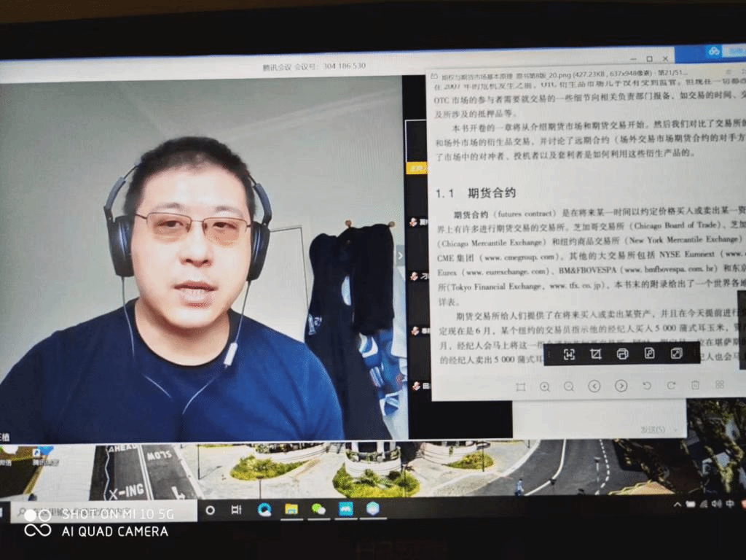This screenshot has width=746, height=560.
Task: Click the zoom in magnifier icon
Action: click(544, 386)
